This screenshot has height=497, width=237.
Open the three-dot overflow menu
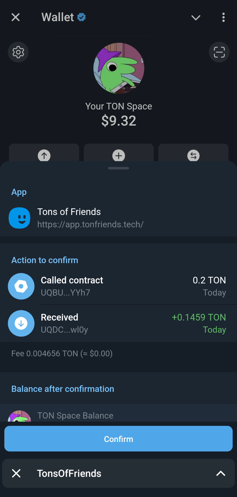(223, 17)
